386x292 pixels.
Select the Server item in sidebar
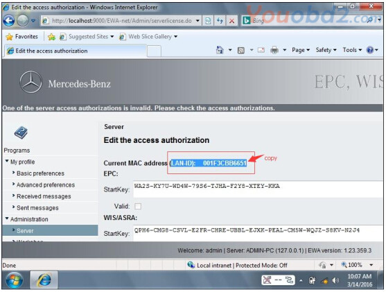point(50,231)
